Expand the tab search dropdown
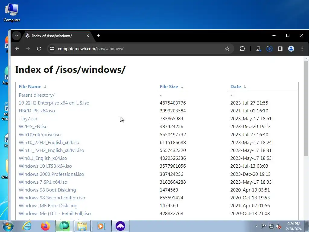Screen dimensions: 309x232 pos(17,36)
